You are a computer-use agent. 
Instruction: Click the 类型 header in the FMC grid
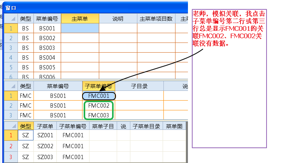26,86
